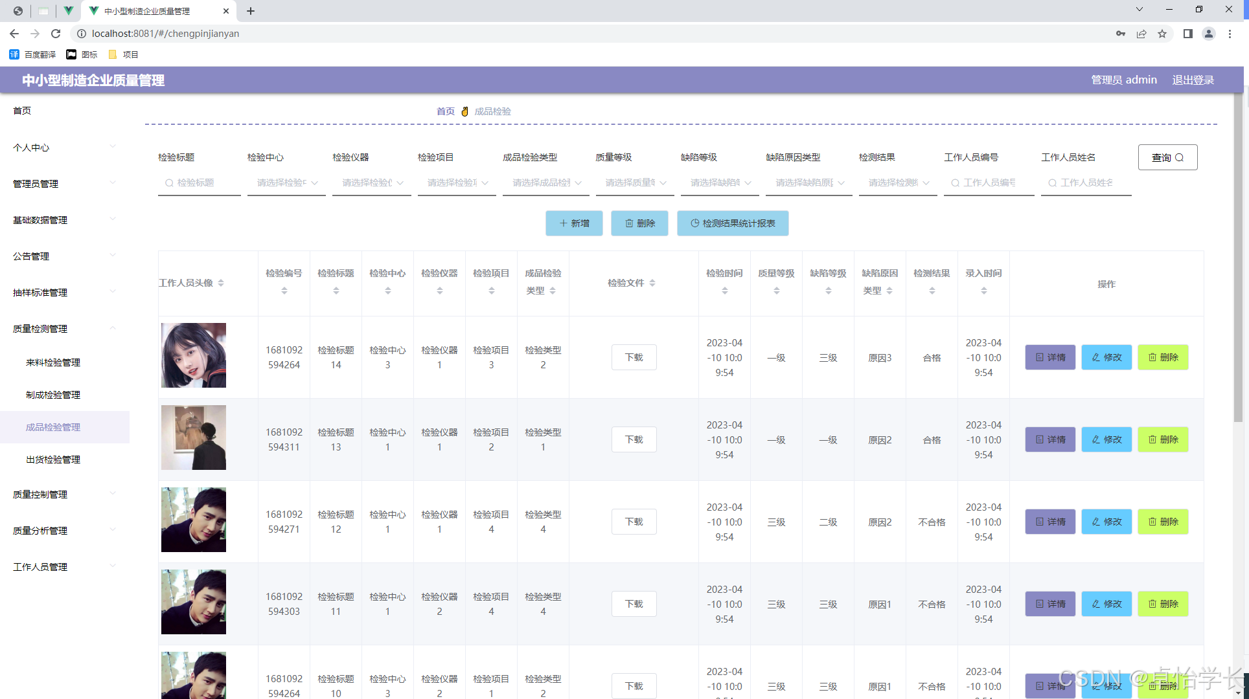Click the browser profile avatar icon
Viewport: 1249px width, 699px height.
tap(1208, 34)
